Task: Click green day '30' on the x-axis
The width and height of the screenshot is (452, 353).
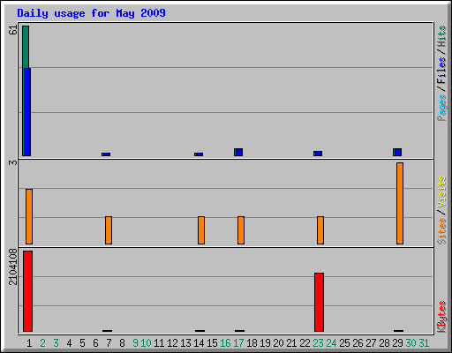Action: coord(411,343)
